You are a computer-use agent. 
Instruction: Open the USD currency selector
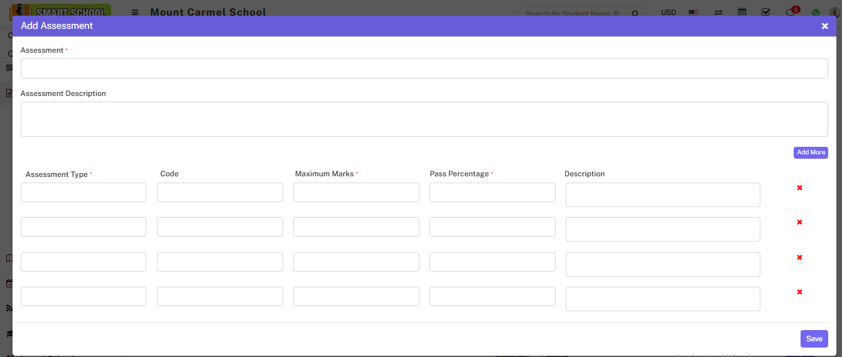point(669,12)
